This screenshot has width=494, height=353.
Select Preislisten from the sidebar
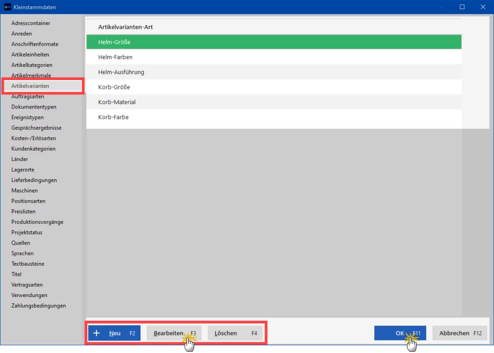tap(23, 212)
